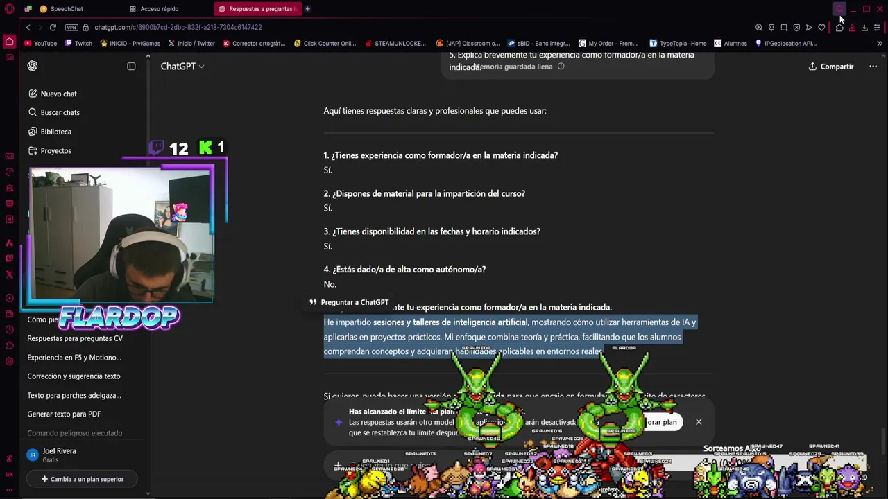888x499 pixels.
Task: Click the ChatGPT logo in sidebar
Action: point(33,66)
